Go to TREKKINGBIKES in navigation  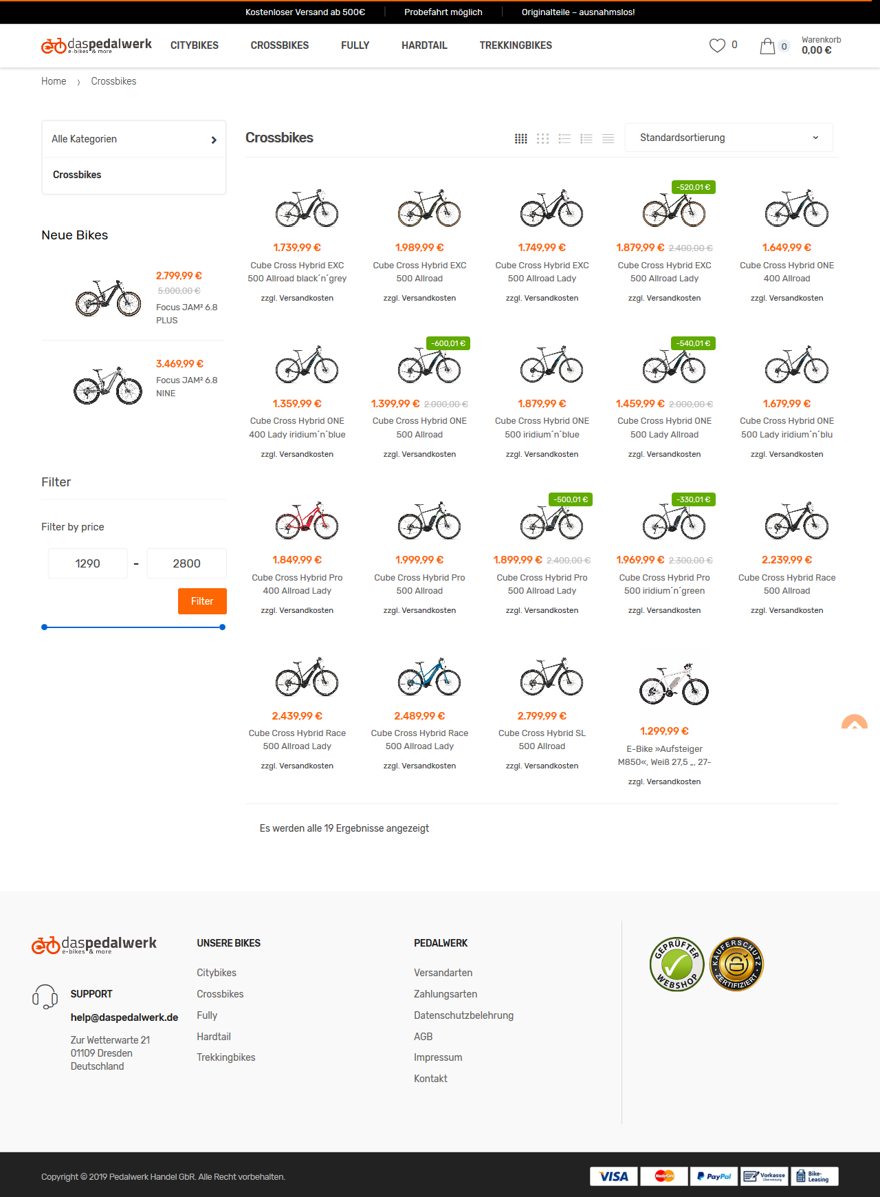coord(516,45)
